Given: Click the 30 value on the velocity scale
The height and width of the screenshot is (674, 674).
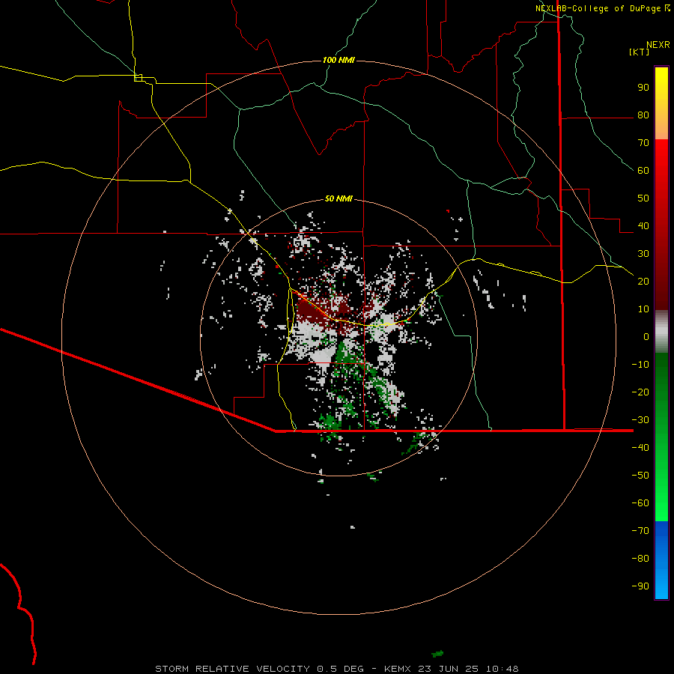Looking at the screenshot, I should 643,254.
